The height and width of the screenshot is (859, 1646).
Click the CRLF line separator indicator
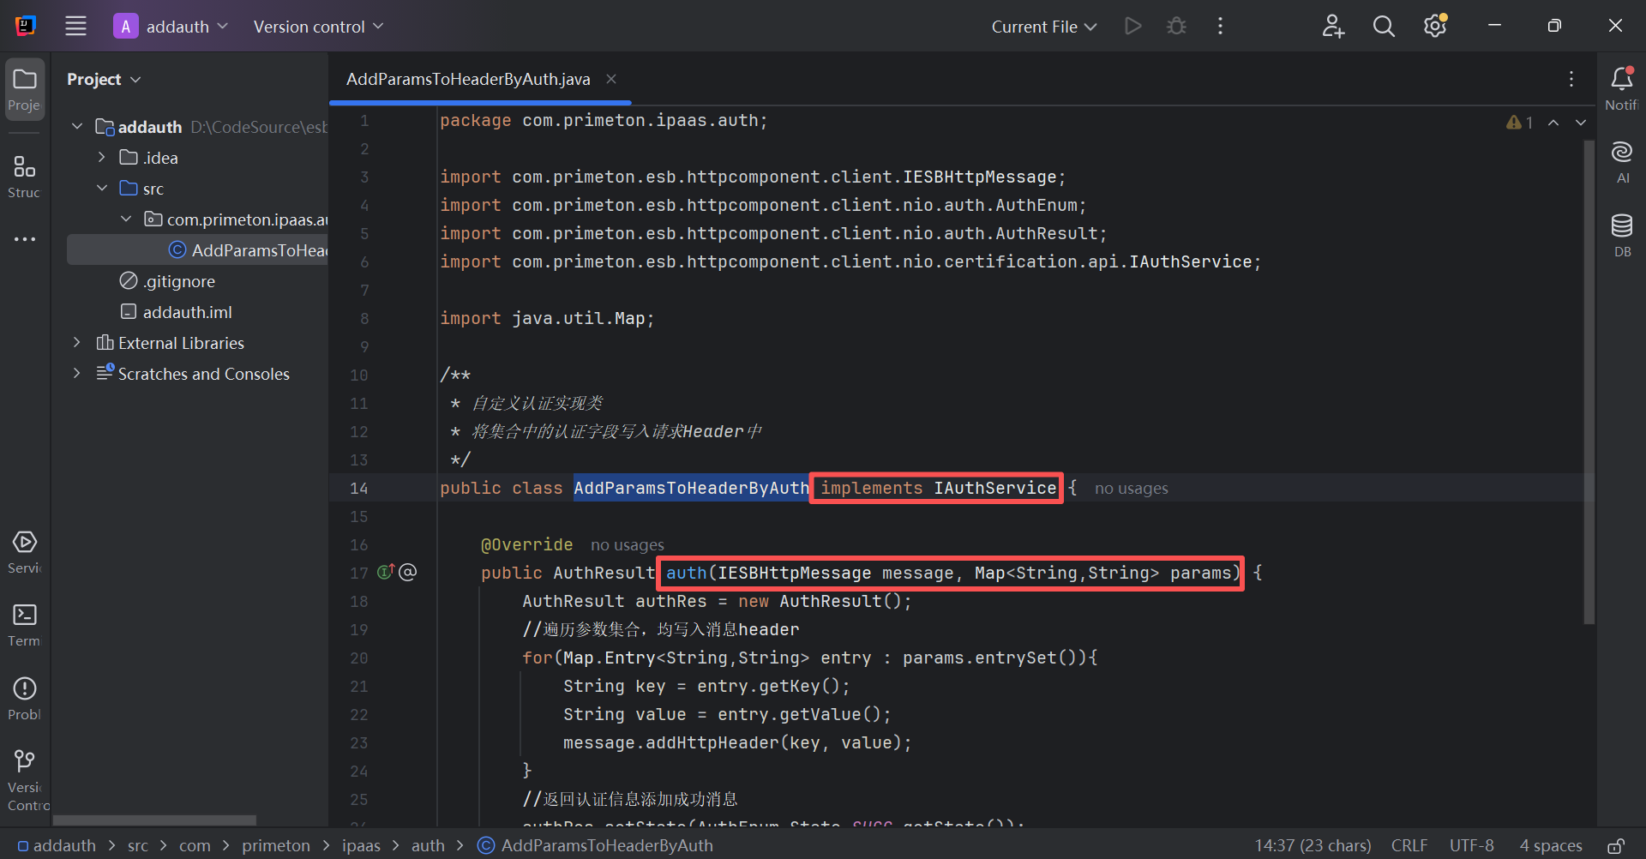(1409, 846)
